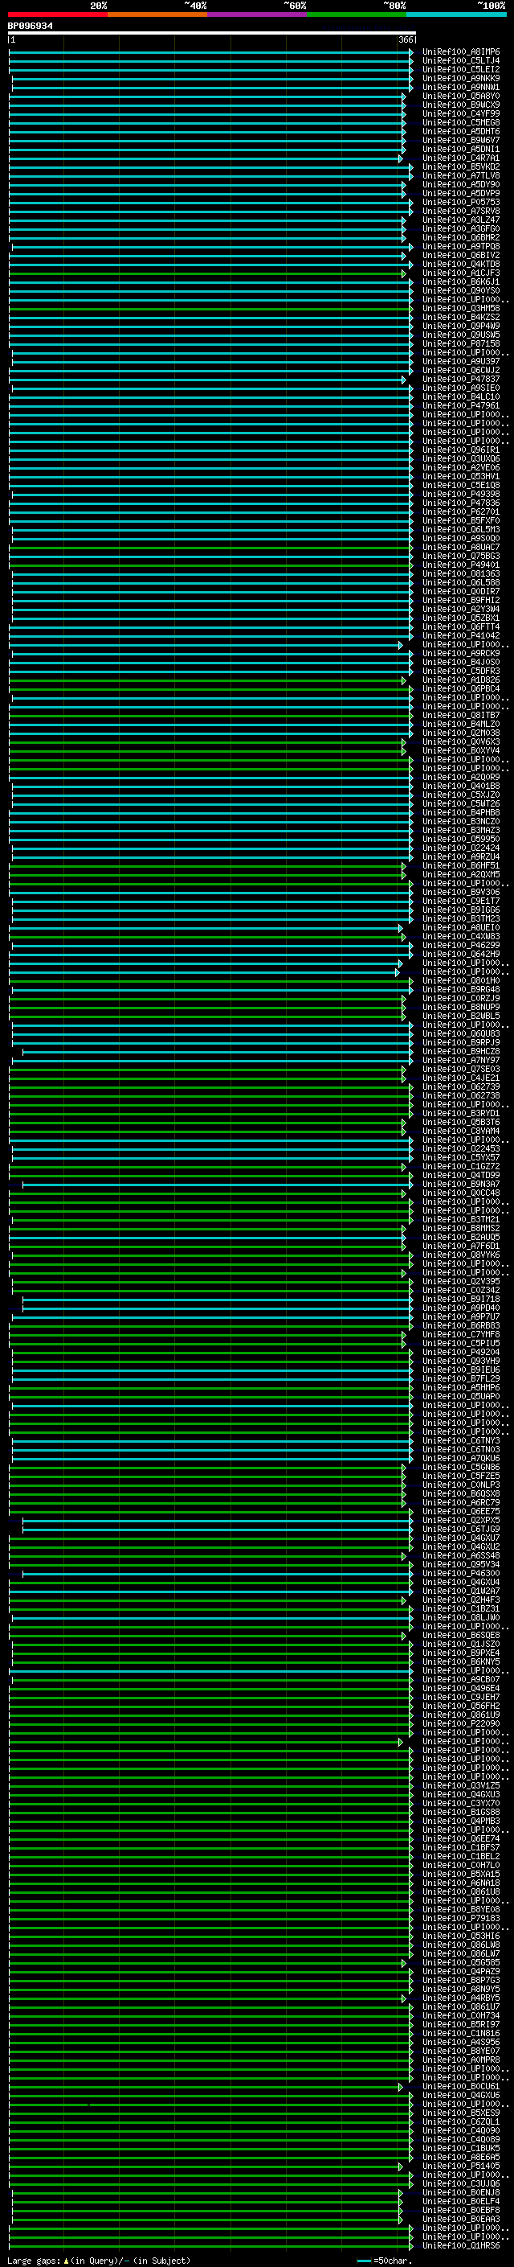
Task: Select the UniRef100_C1N816 label
Action: coord(461,2033)
